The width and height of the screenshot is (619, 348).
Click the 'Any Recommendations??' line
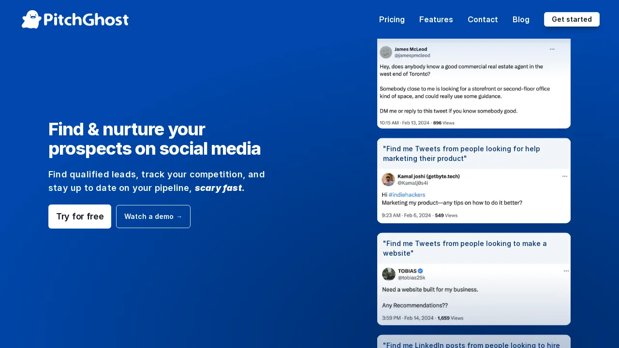click(415, 305)
